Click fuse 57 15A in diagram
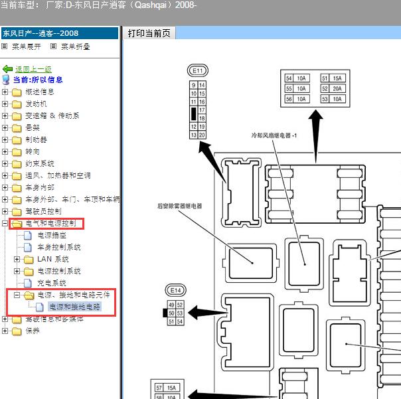The height and width of the screenshot is (399, 401). pos(167,388)
